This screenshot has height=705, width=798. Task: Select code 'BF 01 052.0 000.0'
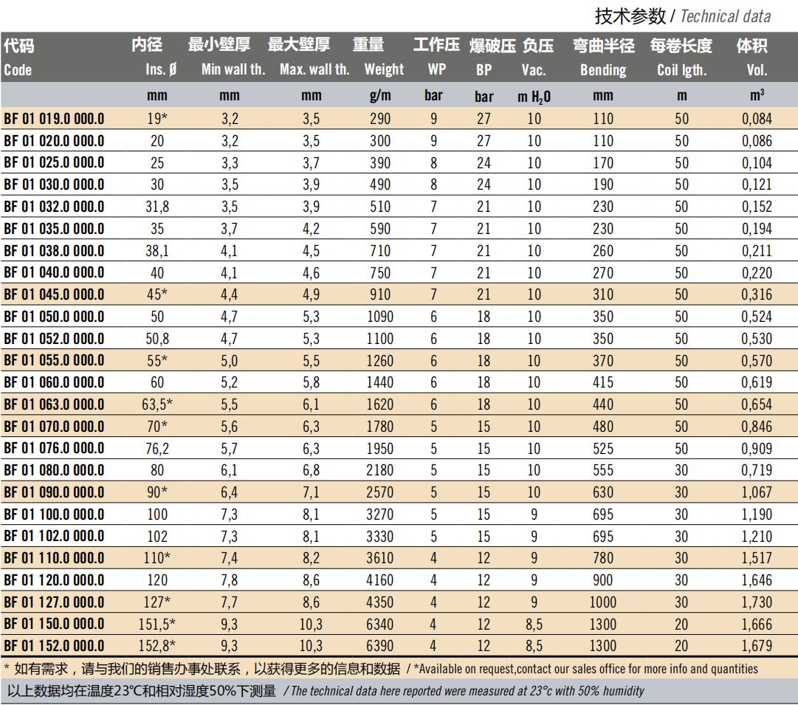click(x=54, y=339)
